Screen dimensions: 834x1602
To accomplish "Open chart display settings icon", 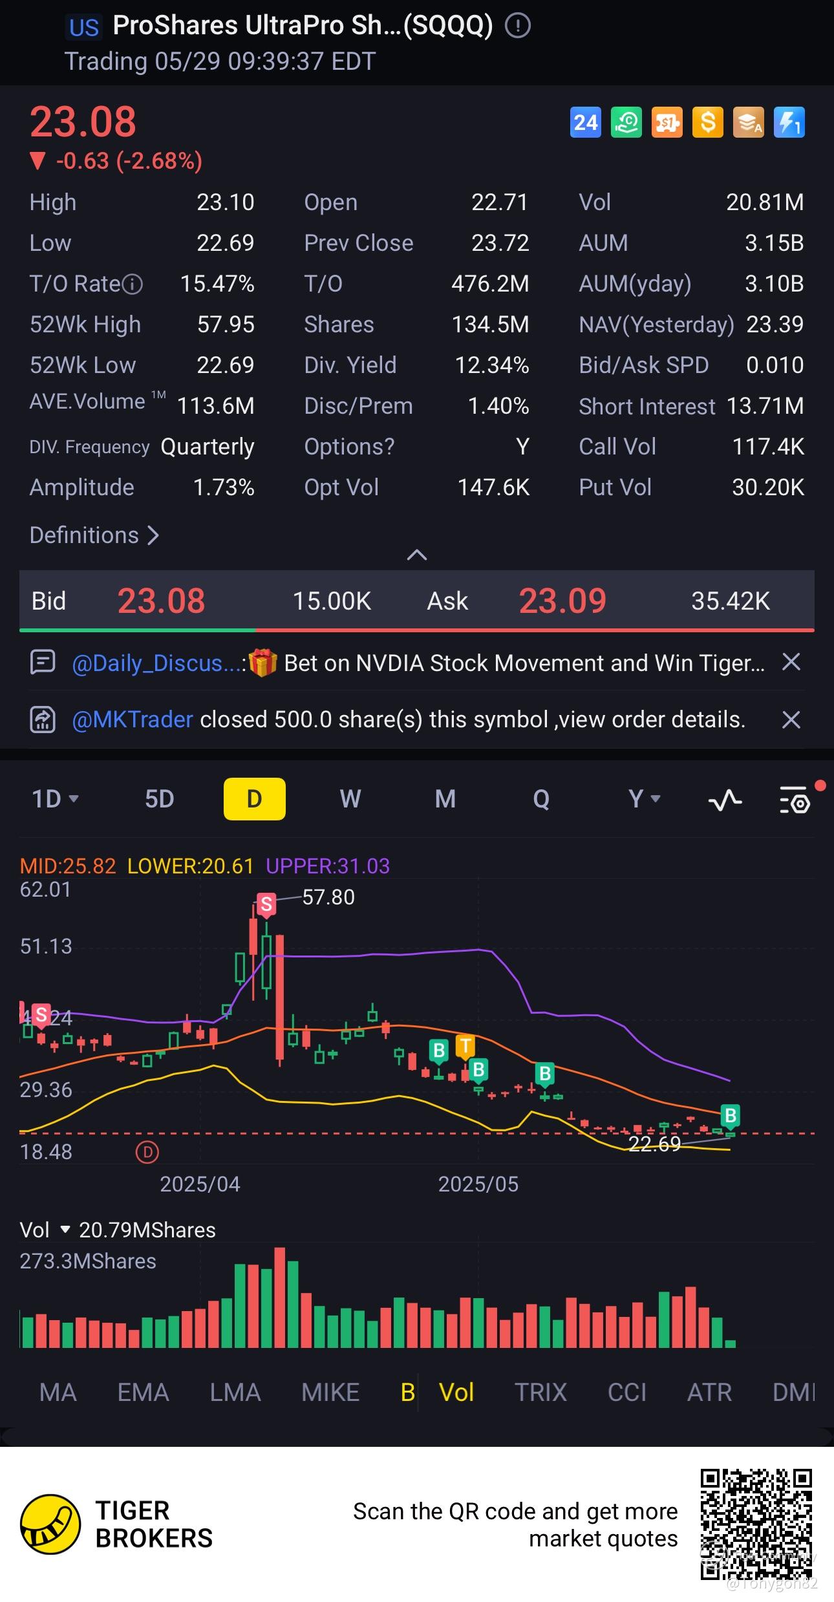I will [795, 800].
